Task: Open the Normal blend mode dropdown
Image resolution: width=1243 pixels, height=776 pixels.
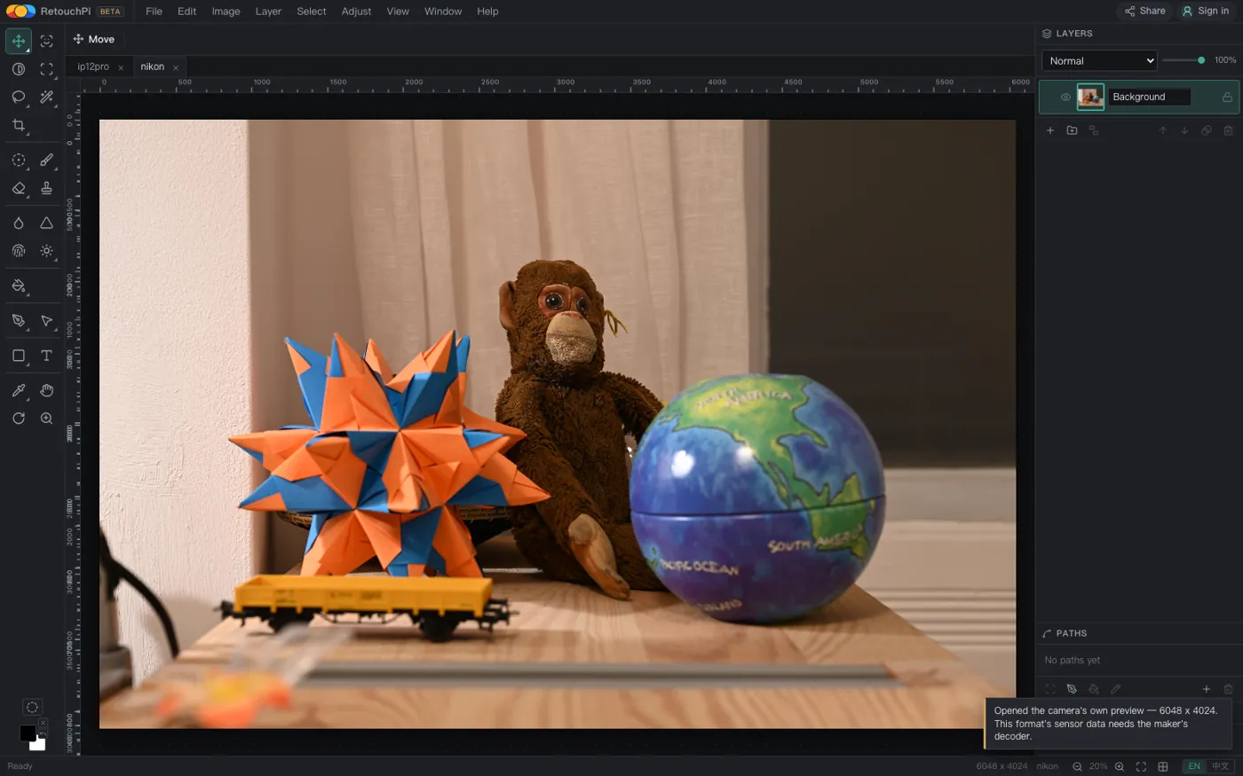Action: [1099, 60]
